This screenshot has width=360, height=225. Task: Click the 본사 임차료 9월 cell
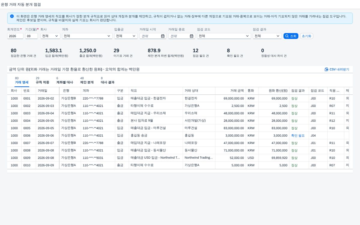click(156, 121)
